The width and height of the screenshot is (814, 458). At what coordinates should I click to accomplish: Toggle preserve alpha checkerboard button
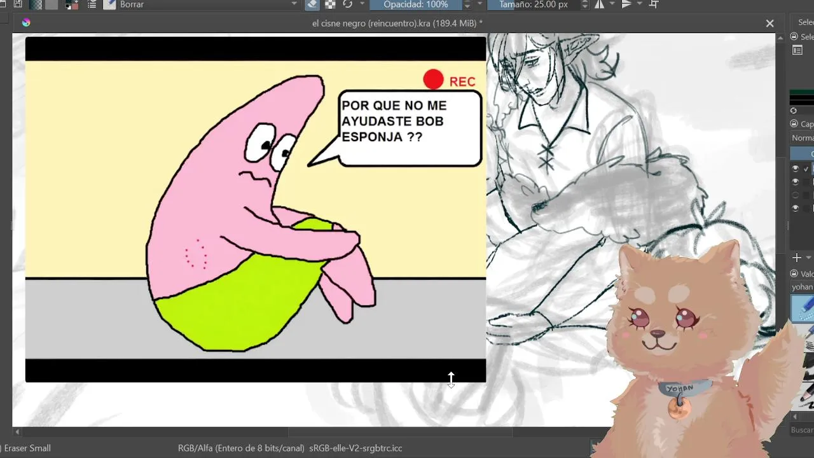[330, 4]
